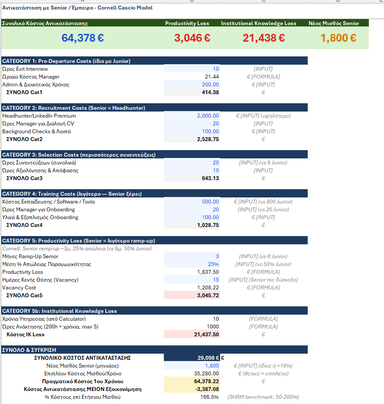The height and width of the screenshot is (404, 384).
Task: Click the Background Checks & Λοιπά value cell
Action: 192,131
